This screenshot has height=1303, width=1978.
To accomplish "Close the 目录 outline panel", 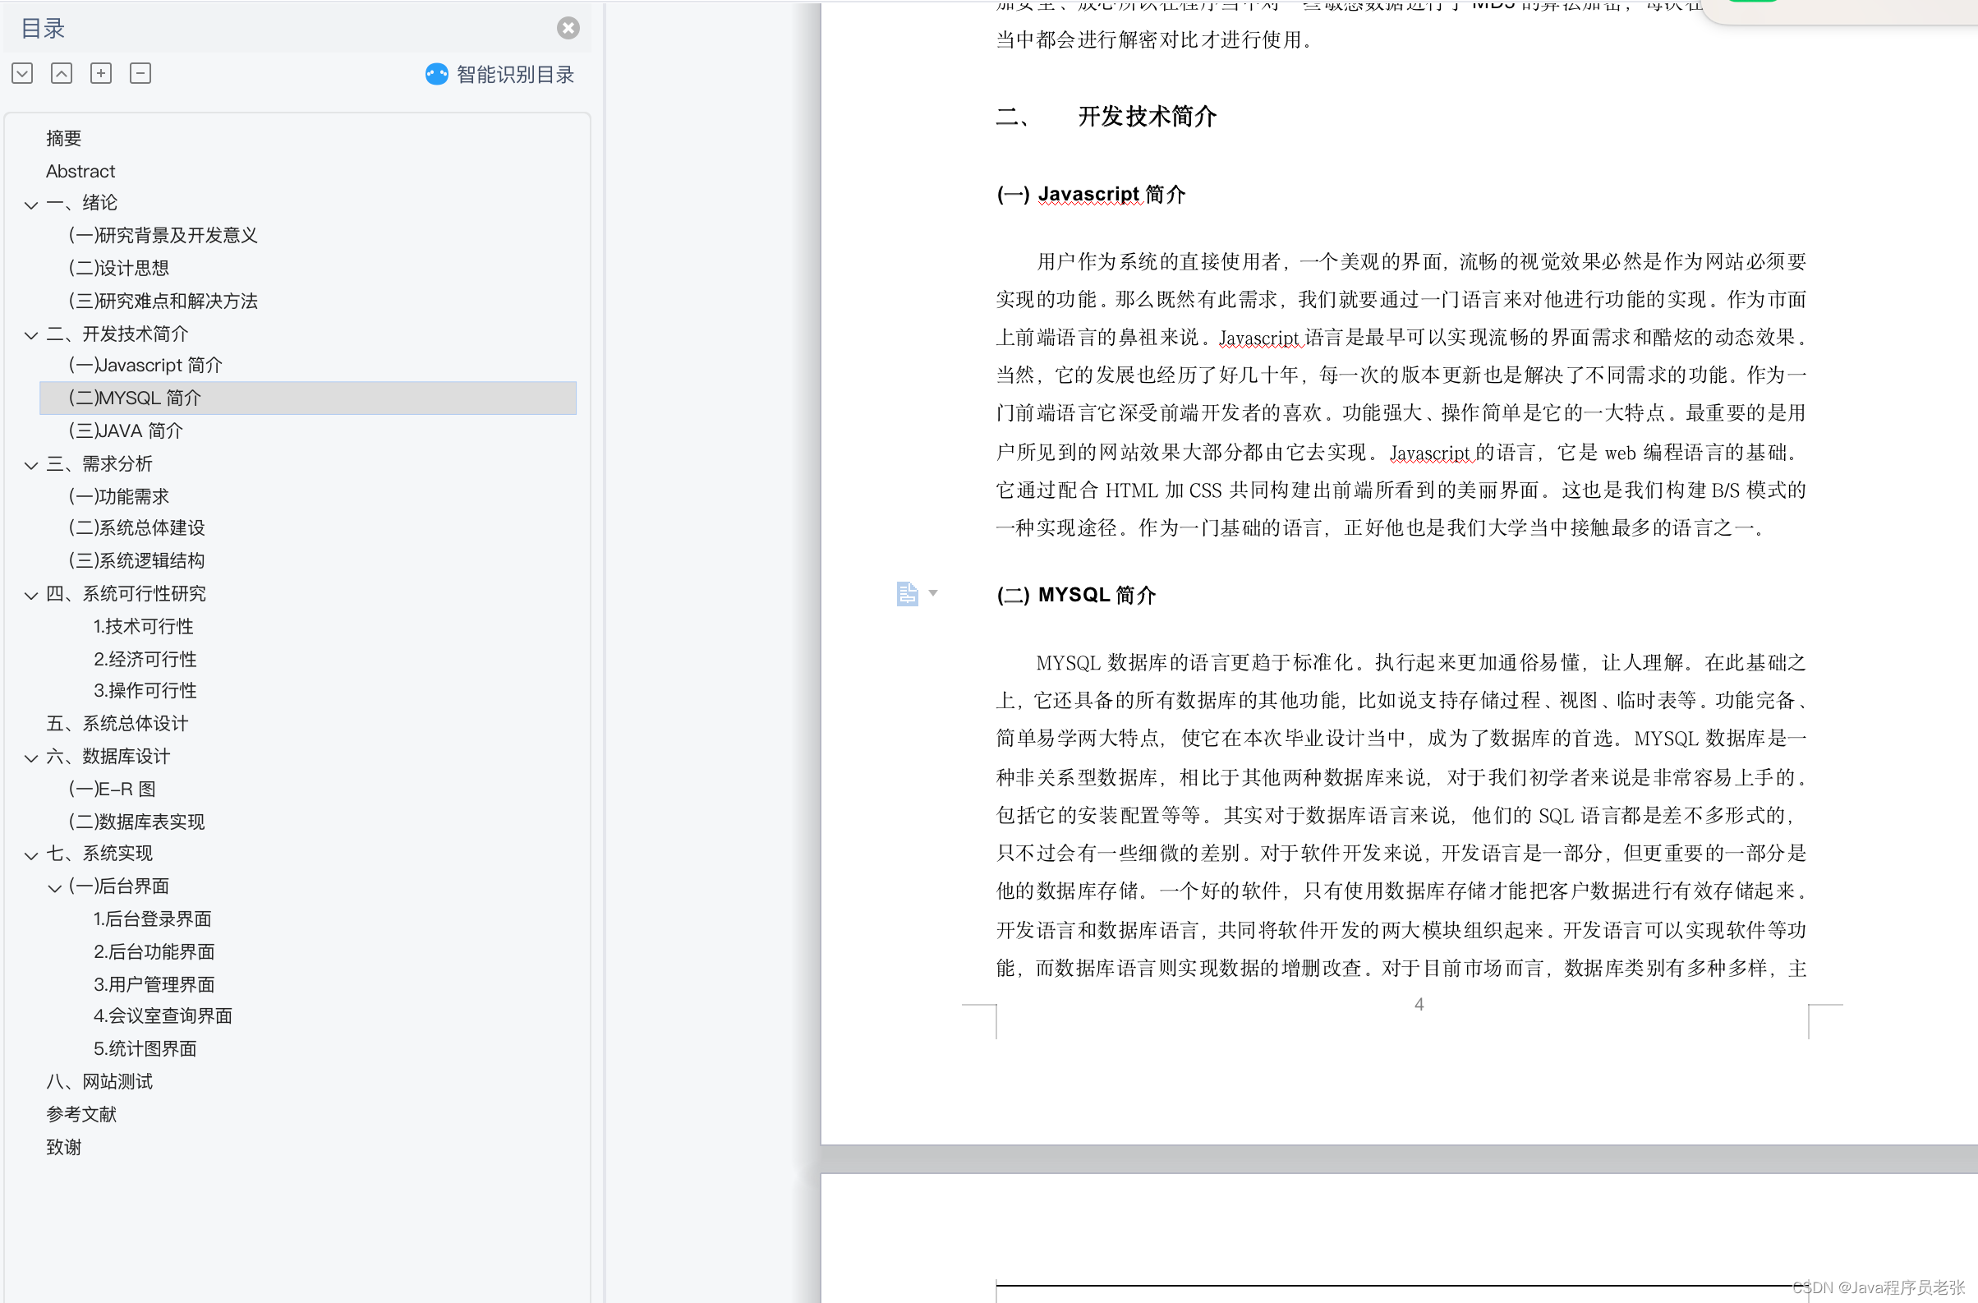I will (568, 28).
